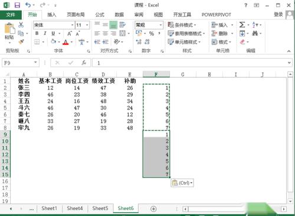Click the Save icon in title bar

coord(17,5)
